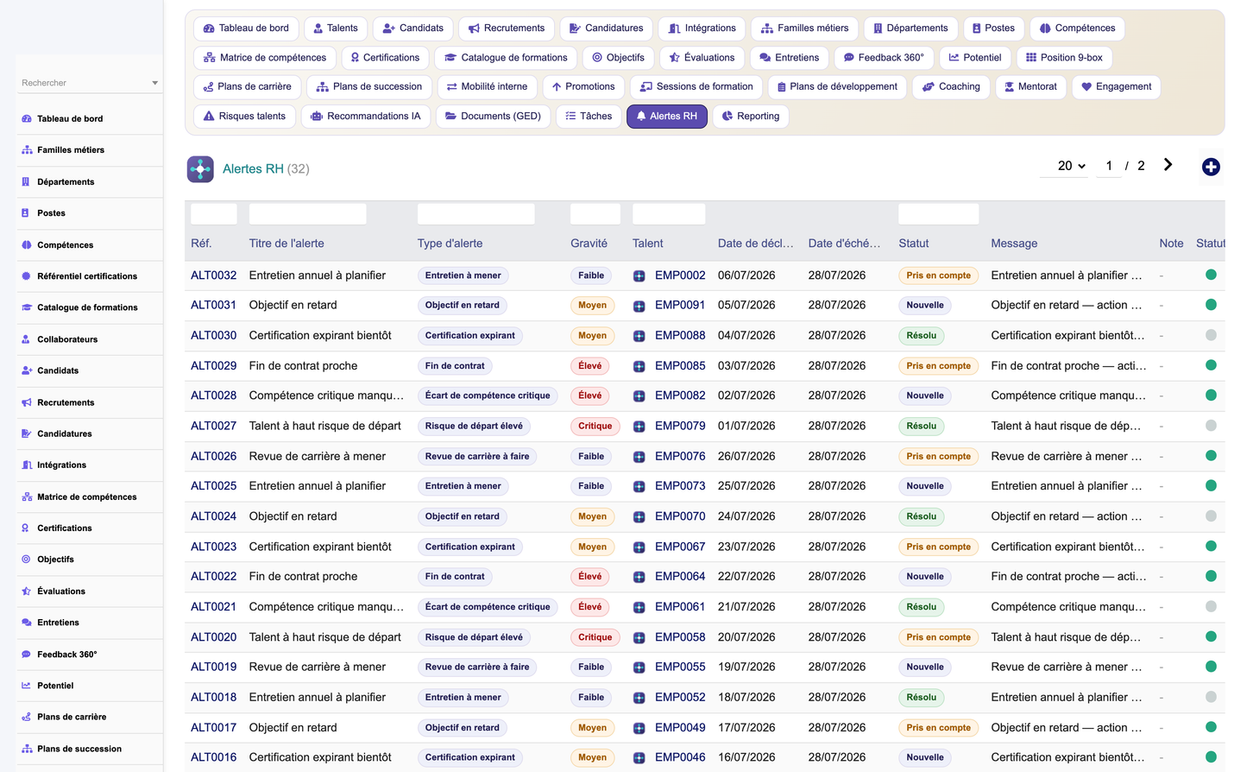
Task: Click the Critique severity badge for ALT0027
Action: tap(595, 426)
